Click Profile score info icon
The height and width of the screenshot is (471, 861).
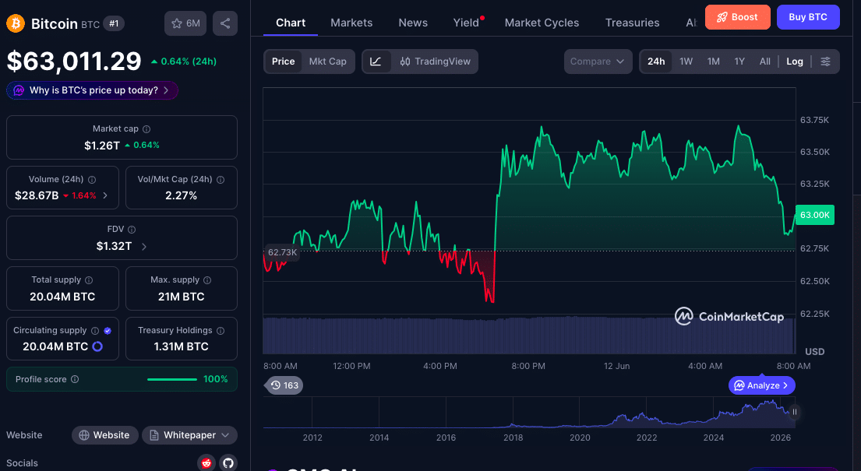click(x=76, y=379)
